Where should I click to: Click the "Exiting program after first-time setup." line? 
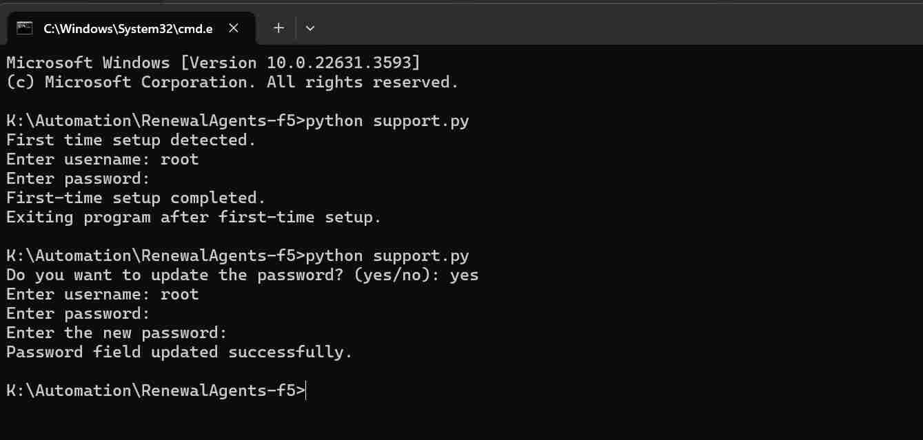pyautogui.click(x=194, y=217)
